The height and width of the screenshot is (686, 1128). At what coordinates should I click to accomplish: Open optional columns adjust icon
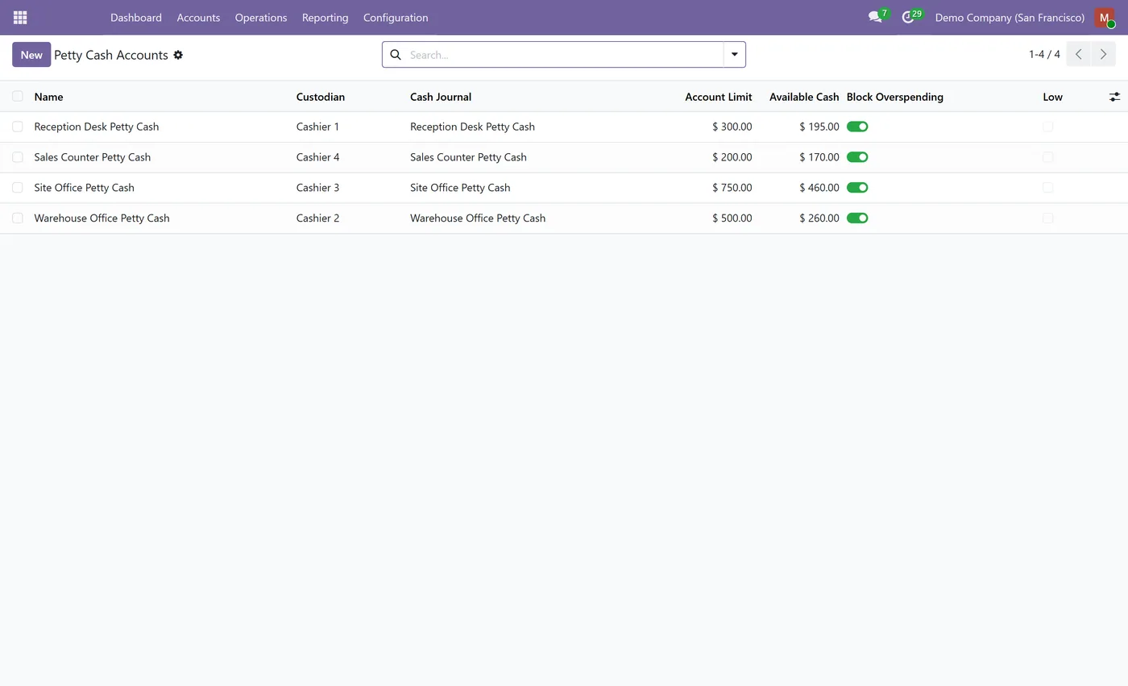pyautogui.click(x=1114, y=97)
